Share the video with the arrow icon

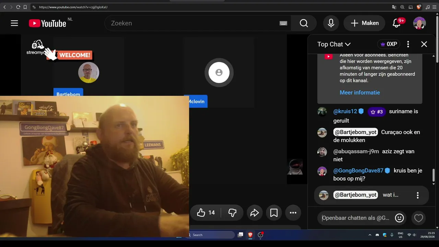click(254, 213)
